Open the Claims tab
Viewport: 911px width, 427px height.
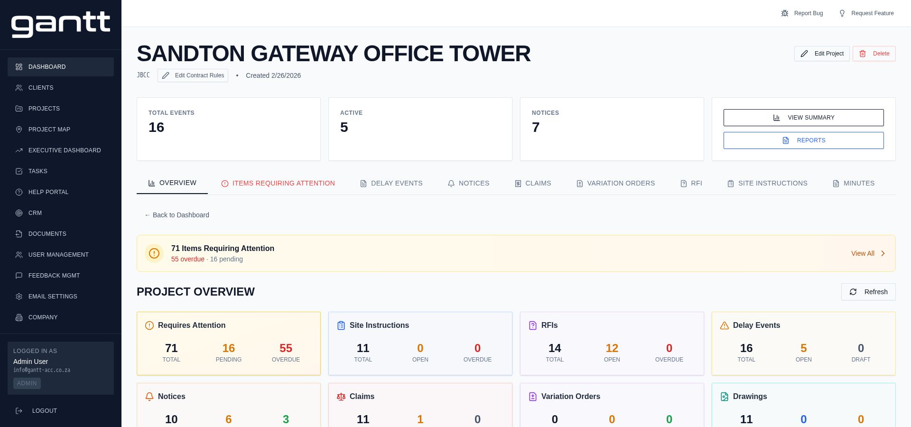(x=533, y=184)
